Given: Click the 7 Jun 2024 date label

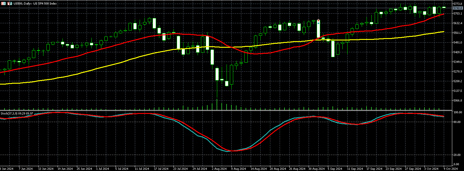Looking at the screenshot, I should [26, 169].
